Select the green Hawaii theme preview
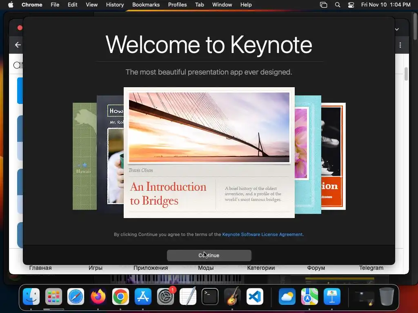Viewport: 418px width, 313px height. pos(84,156)
